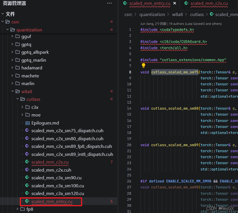This screenshot has height=213, width=238.
Task: Click cutlass_scaled_mm_sm80 function name
Action: (x=175, y=108)
